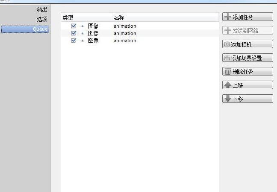
Task: Select the third animation name in the queue
Action: [125, 41]
